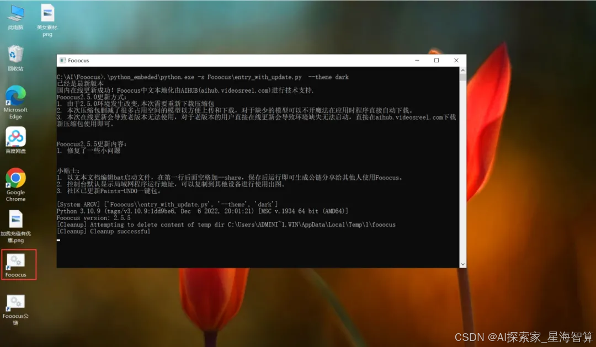The image size is (596, 347).
Task: Launch Google Chrome from the desktop
Action: point(15,185)
